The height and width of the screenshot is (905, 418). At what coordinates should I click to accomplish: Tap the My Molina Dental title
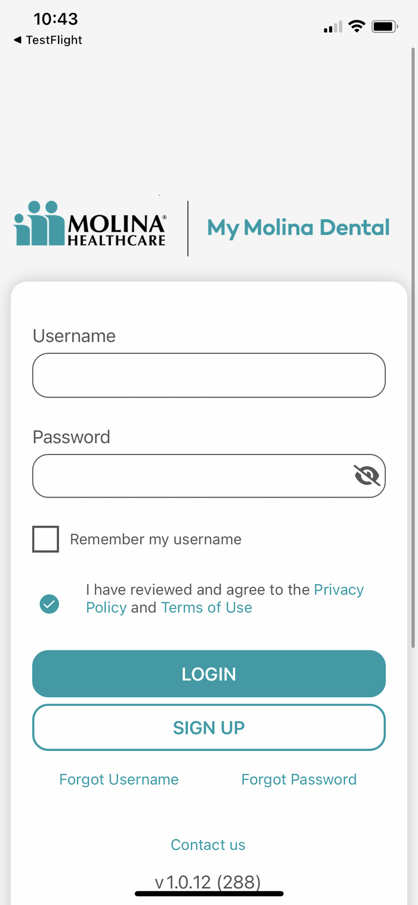point(298,228)
